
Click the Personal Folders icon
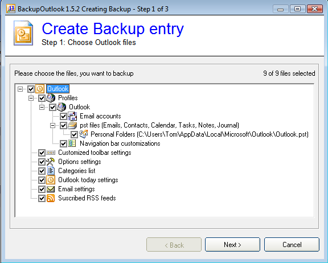pyautogui.click(x=84, y=134)
